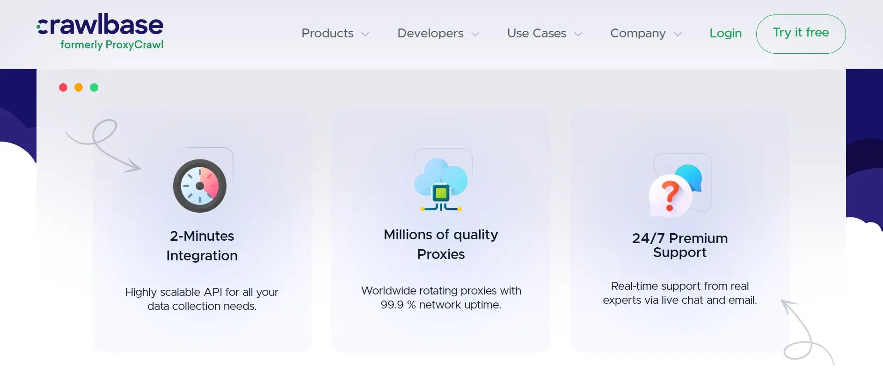
Task: Click the cloud proxy chip icon
Action: 441,185
